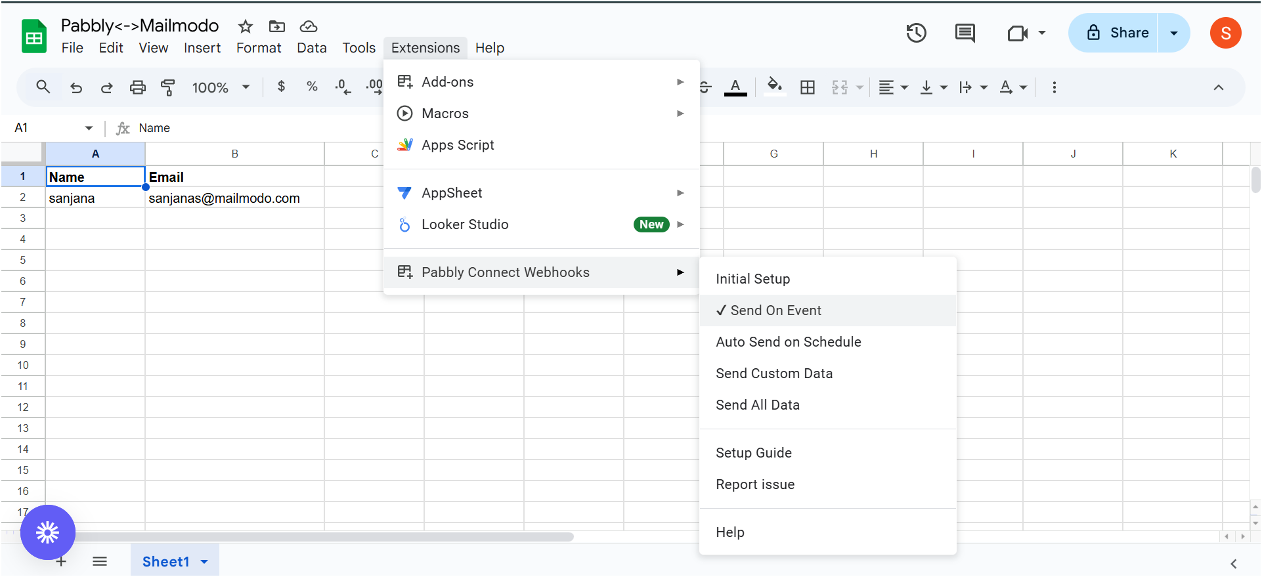
Task: Open the Insert menu
Action: 202,48
